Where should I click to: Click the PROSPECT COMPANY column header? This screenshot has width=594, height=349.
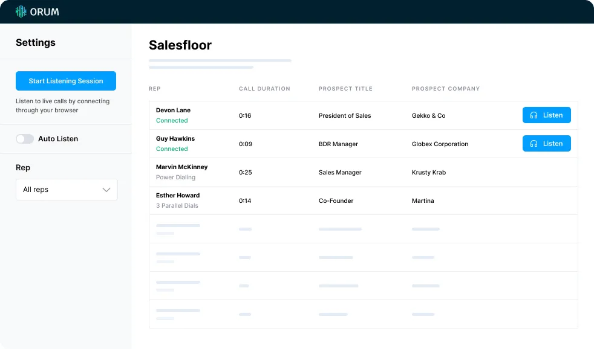pos(445,89)
